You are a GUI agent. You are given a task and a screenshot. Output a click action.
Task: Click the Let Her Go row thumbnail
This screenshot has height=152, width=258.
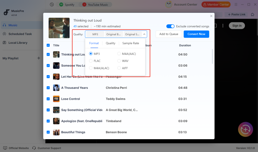pyautogui.click(x=56, y=77)
